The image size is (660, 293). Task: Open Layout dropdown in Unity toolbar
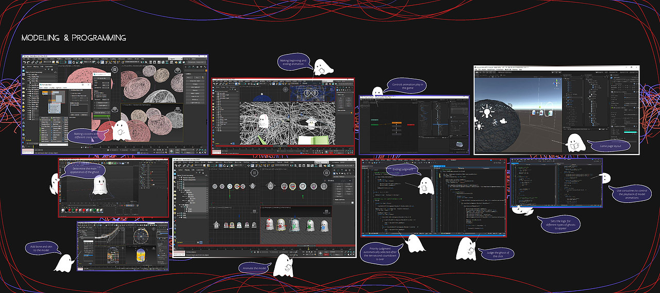tap(634, 73)
